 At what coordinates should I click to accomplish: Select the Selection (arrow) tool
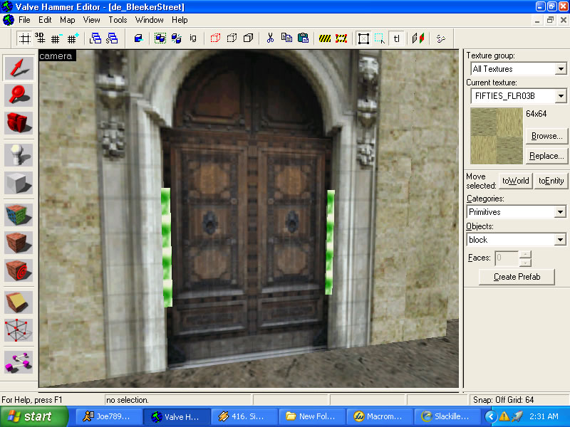[19, 68]
